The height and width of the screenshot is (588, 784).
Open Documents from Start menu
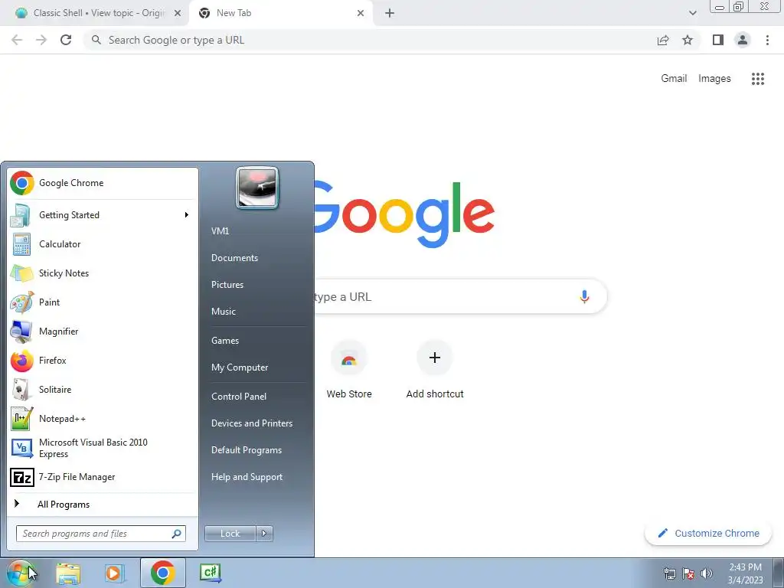point(259,258)
